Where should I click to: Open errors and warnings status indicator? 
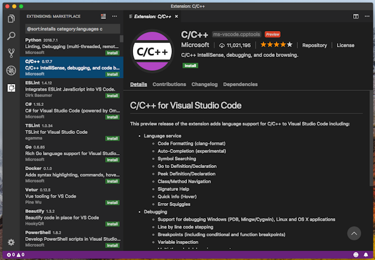pos(16,255)
